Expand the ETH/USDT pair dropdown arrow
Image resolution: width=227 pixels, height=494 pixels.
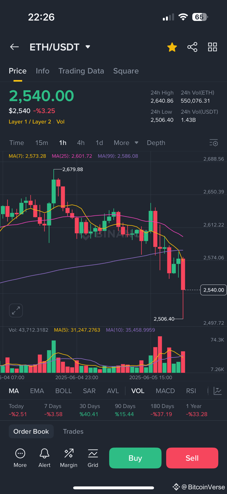88,47
